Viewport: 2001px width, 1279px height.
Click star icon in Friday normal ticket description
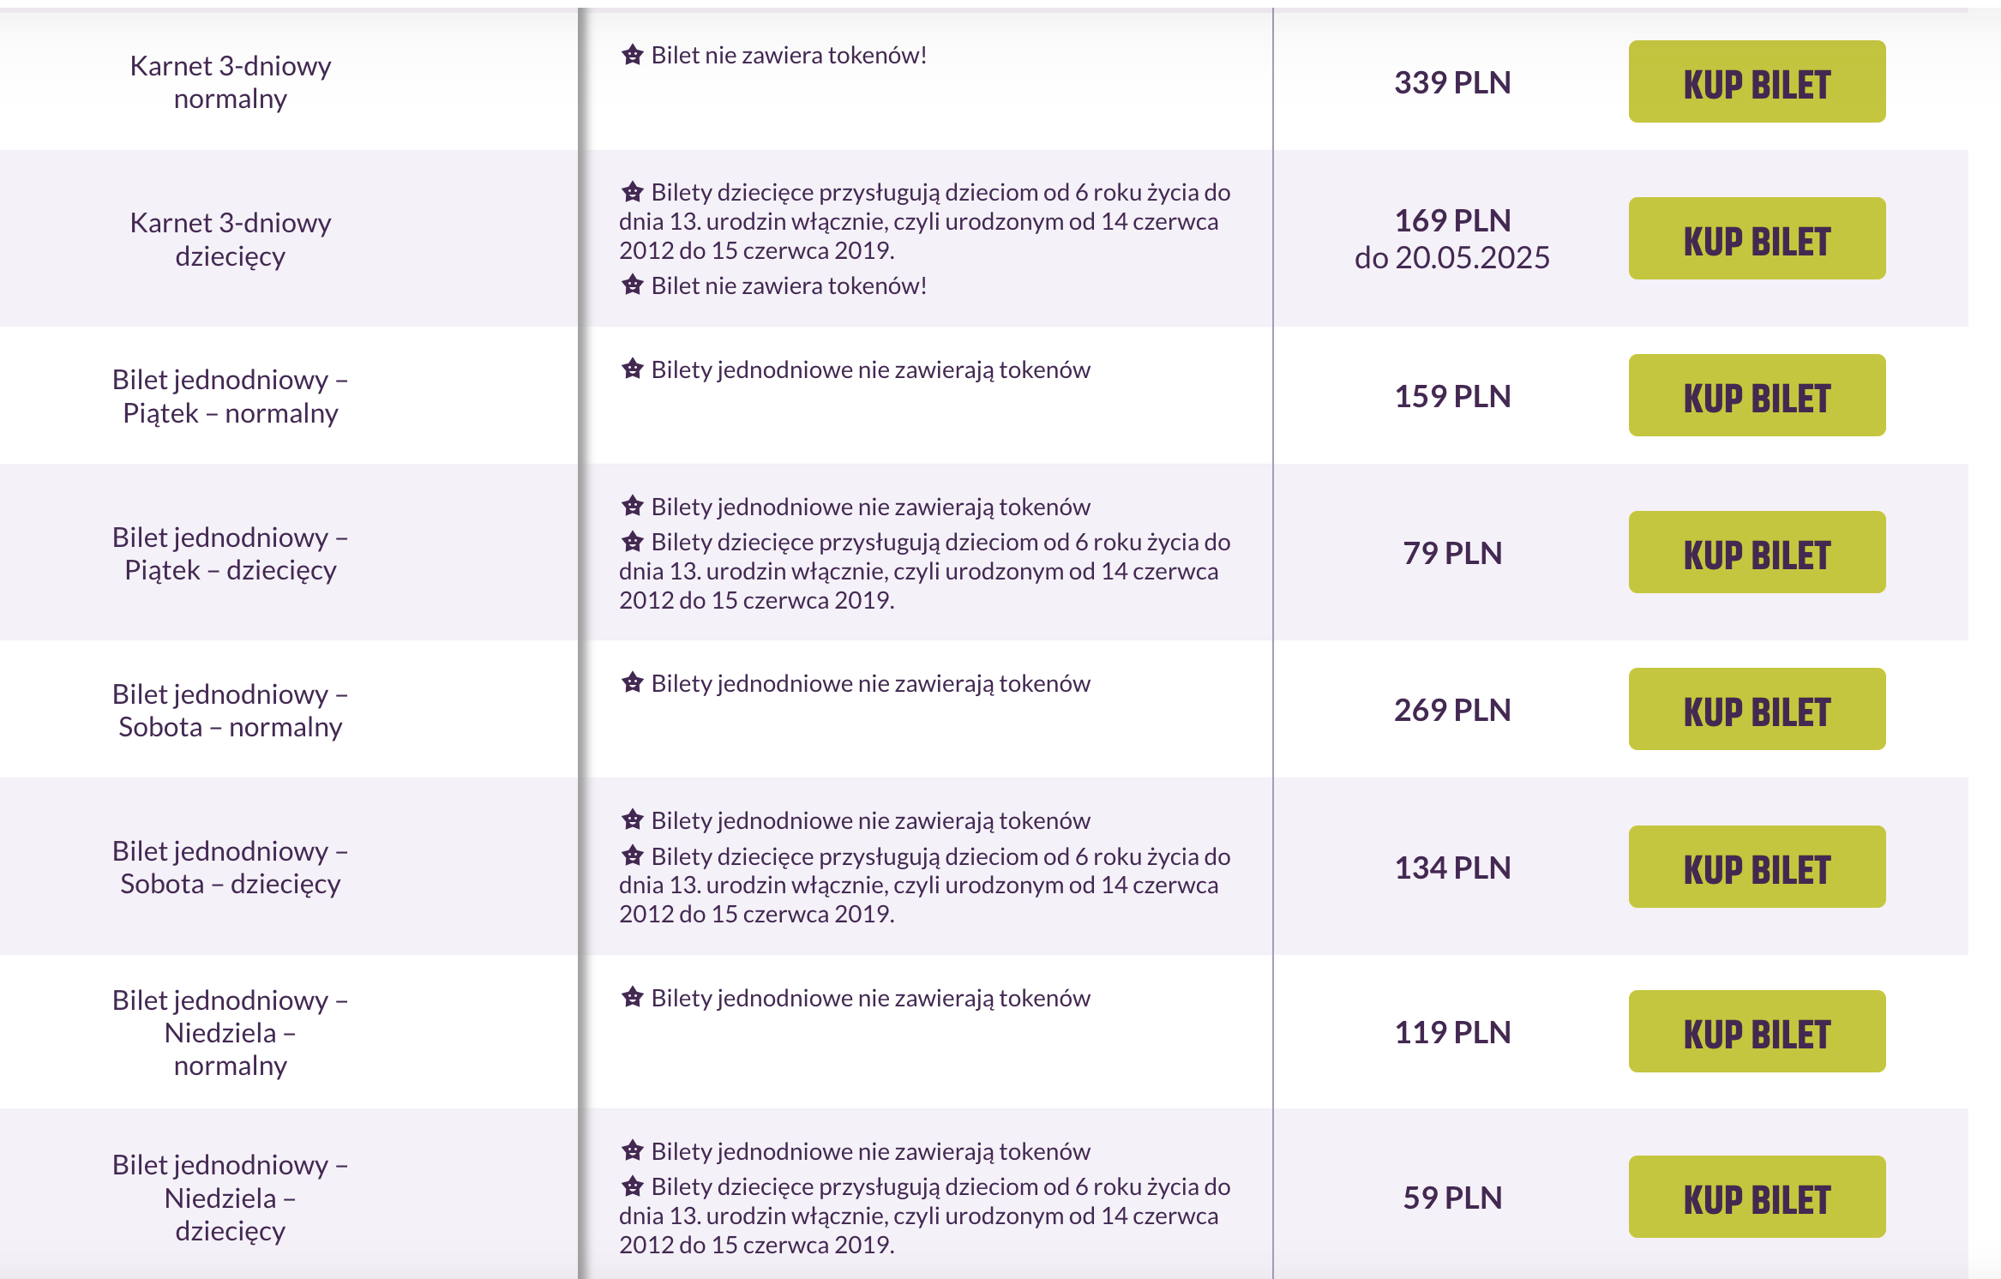click(633, 369)
